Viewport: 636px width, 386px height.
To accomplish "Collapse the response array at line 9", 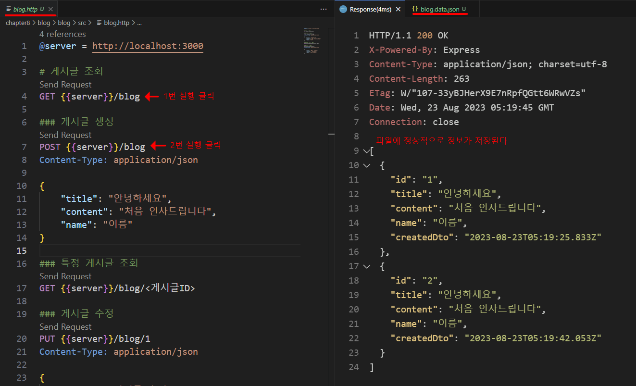I will click(x=367, y=151).
